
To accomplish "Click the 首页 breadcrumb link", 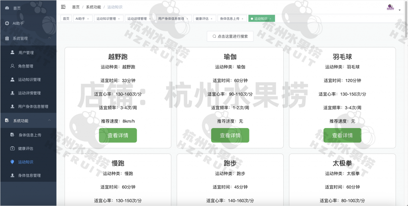I will pos(76,7).
